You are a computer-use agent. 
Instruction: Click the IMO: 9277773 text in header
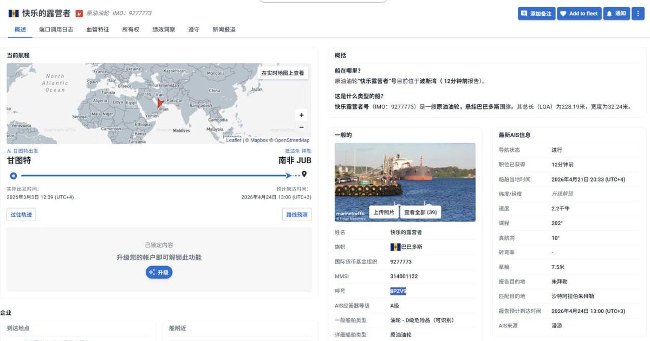point(132,13)
